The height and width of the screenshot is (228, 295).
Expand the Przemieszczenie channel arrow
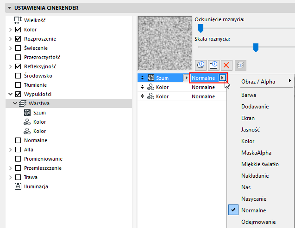click(11, 168)
